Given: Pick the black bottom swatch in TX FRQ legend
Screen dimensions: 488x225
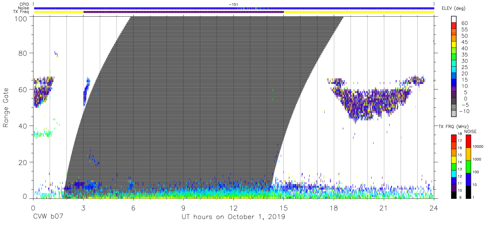Looking at the screenshot, I should pos(454,195).
